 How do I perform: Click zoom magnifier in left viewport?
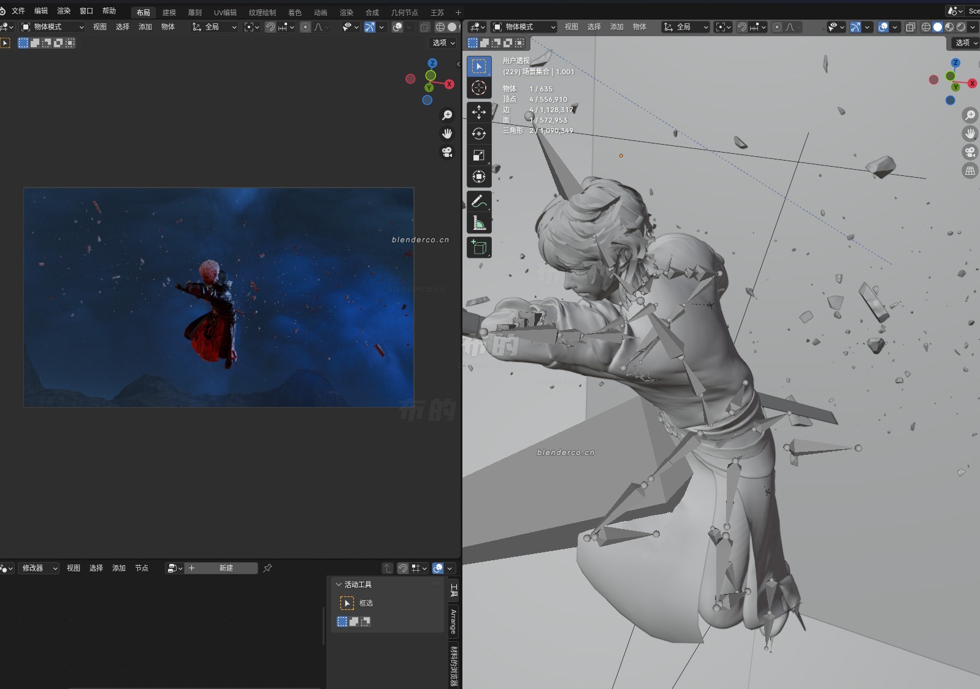tap(447, 115)
